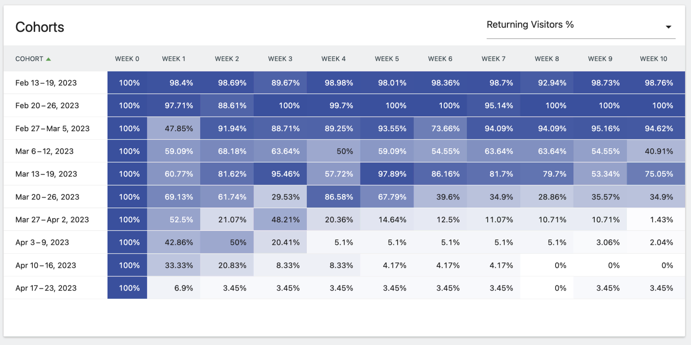Viewport: 691px width, 345px height.
Task: Click the 50% Week 2 cell for Apr 3–9
Action: coord(227,242)
